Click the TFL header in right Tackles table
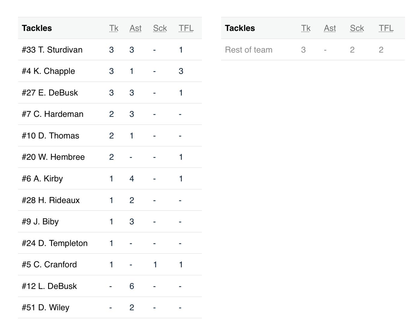Screen dimensions: 414x334 (386, 28)
